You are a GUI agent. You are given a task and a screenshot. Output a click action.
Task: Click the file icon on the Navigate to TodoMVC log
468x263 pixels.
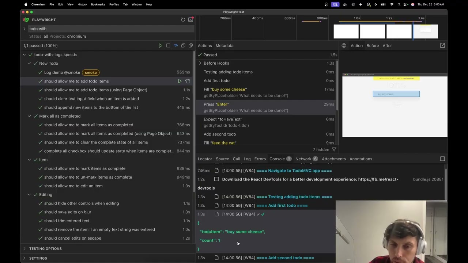(216, 171)
